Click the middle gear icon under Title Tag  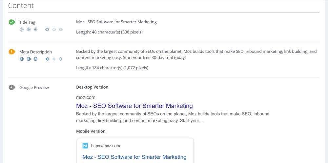[54, 30]
